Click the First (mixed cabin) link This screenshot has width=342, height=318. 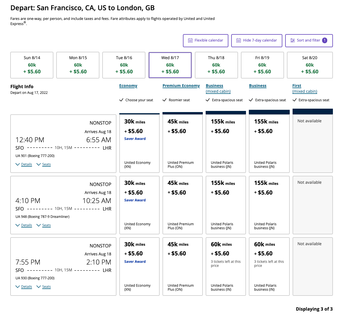pos(305,88)
